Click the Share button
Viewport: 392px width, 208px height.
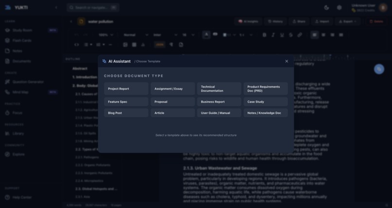pos(299,21)
